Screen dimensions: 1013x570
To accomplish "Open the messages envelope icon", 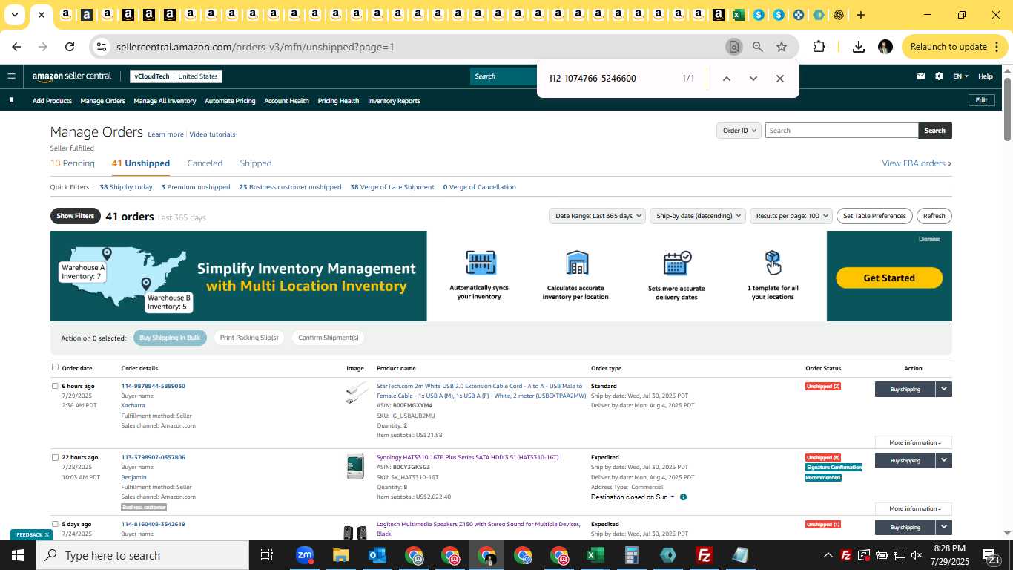I will (920, 76).
